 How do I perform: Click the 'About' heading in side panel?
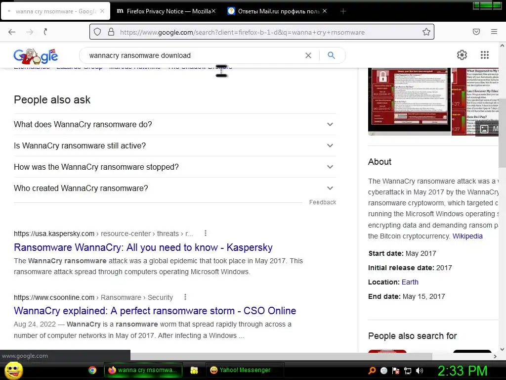(x=379, y=162)
